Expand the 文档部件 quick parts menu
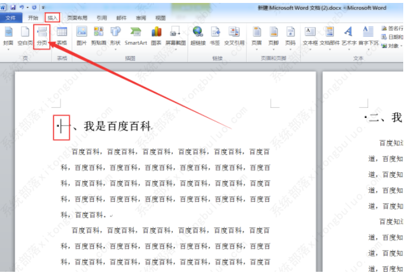Screen dimensions: 405x273 (x=330, y=37)
